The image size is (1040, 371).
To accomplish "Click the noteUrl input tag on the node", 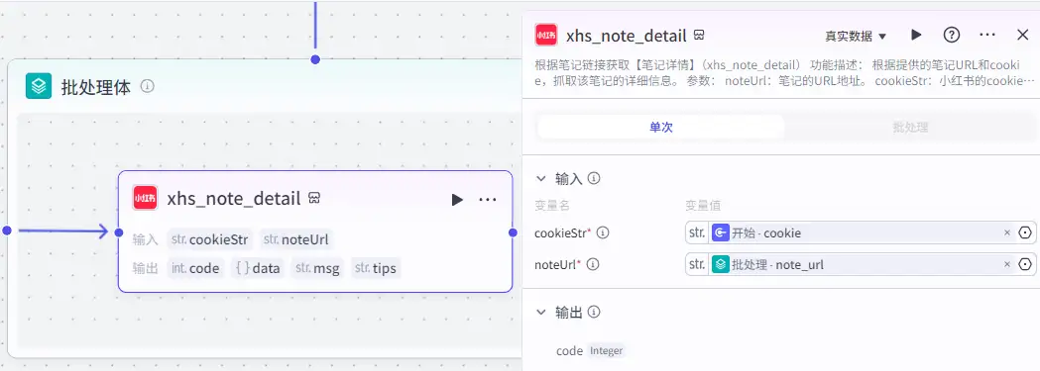I will pos(295,239).
